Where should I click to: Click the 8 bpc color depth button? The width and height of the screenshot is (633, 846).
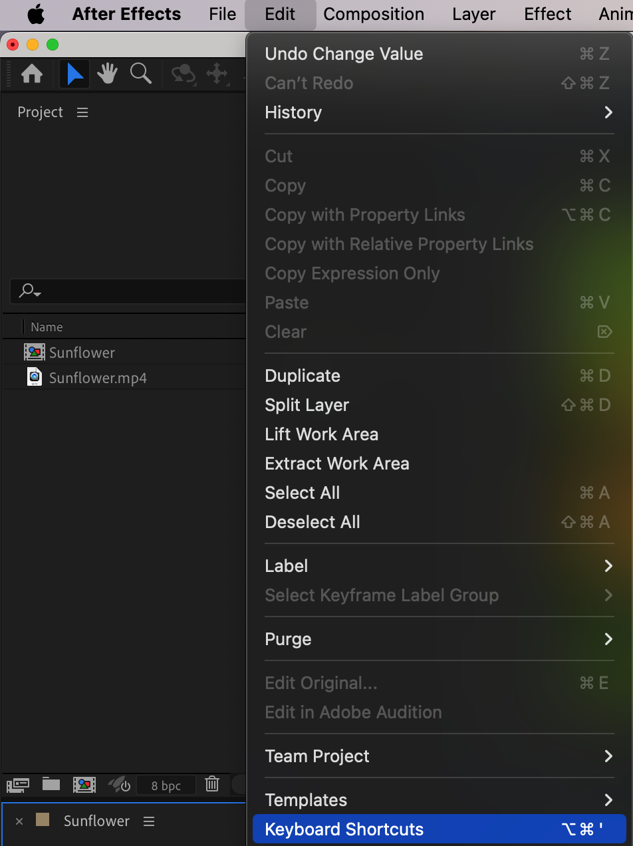pyautogui.click(x=166, y=785)
